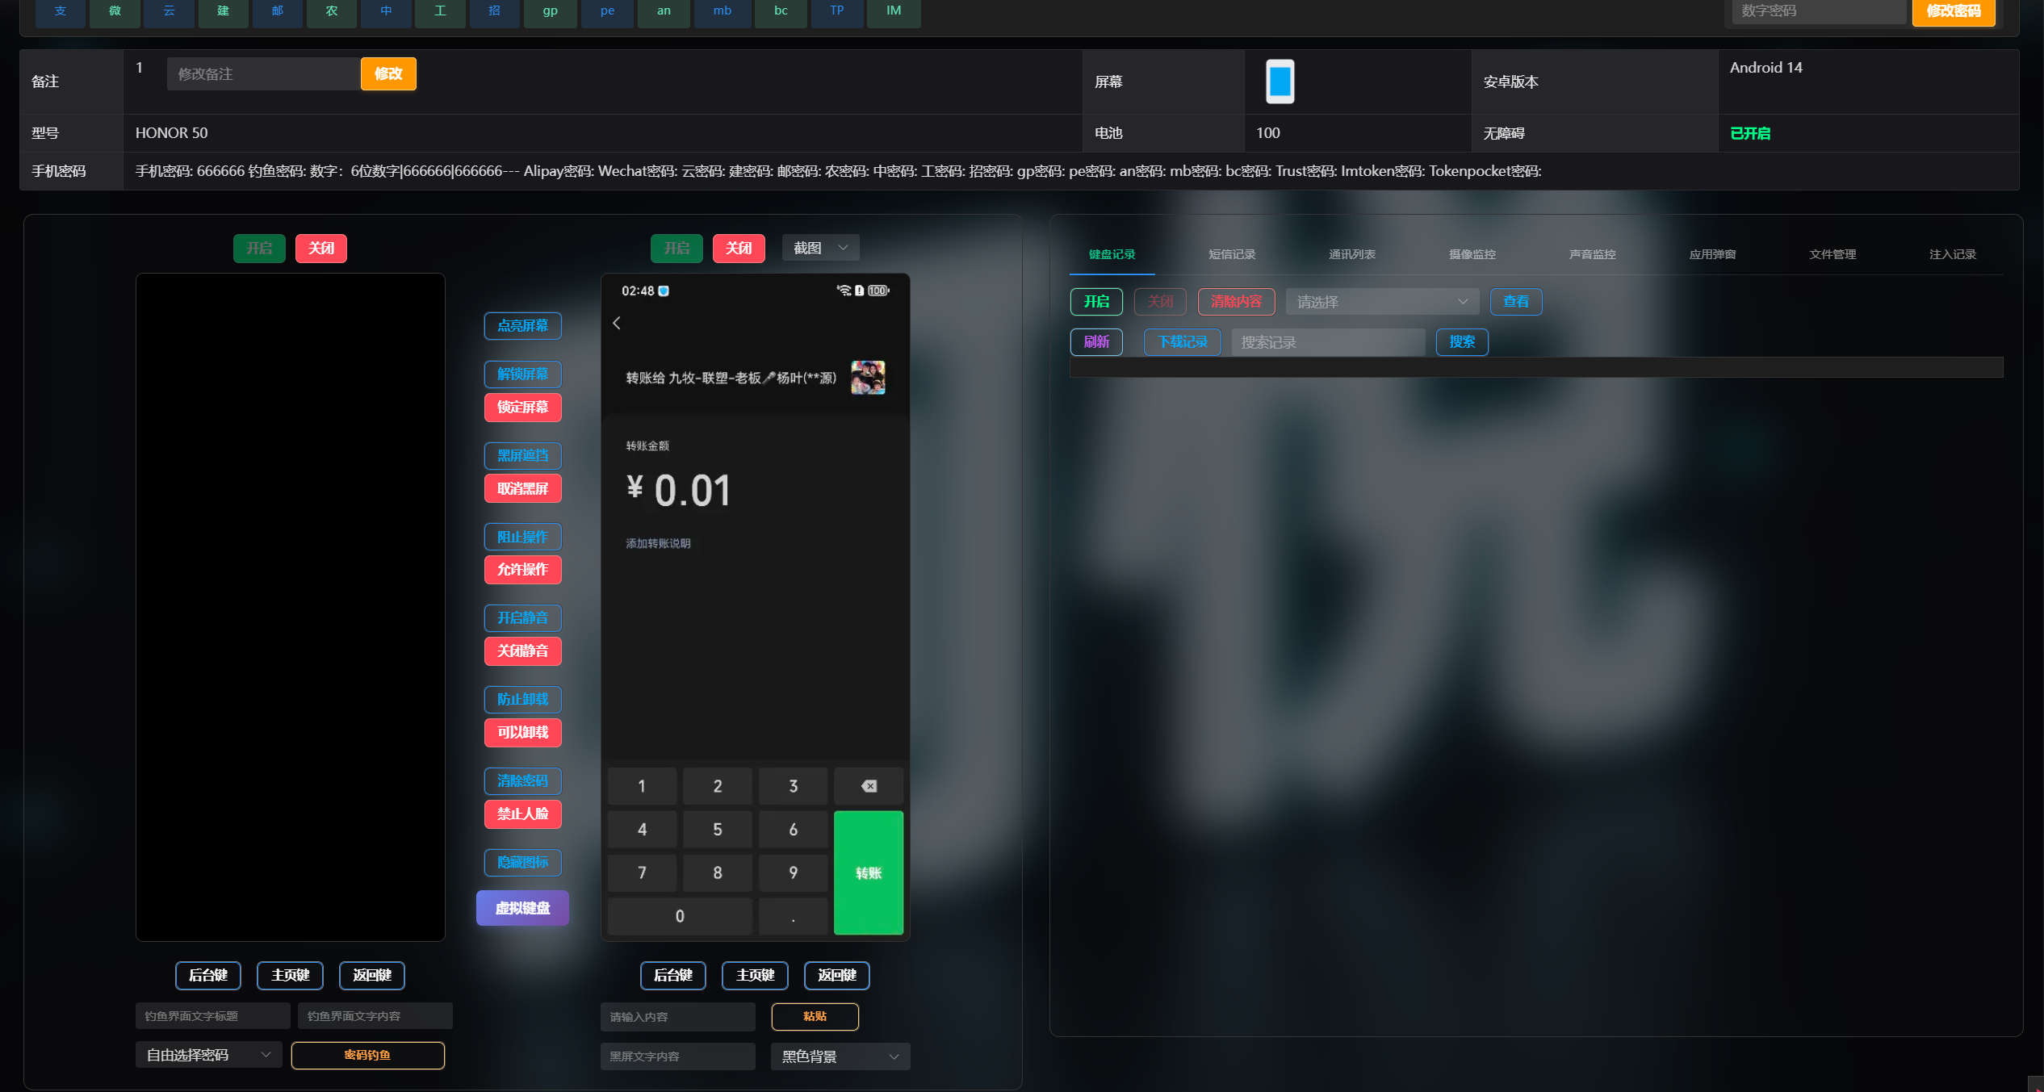Toggle the red 关闭 button beside 截图 dropdown

pos(739,248)
